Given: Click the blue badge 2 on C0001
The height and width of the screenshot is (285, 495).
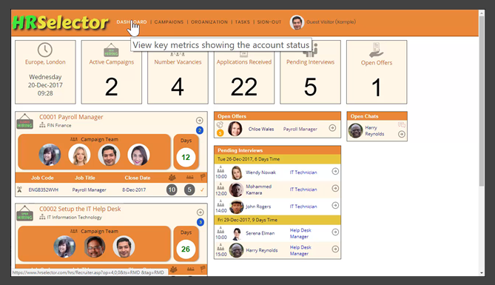Looking at the screenshot, I should pyautogui.click(x=200, y=130).
